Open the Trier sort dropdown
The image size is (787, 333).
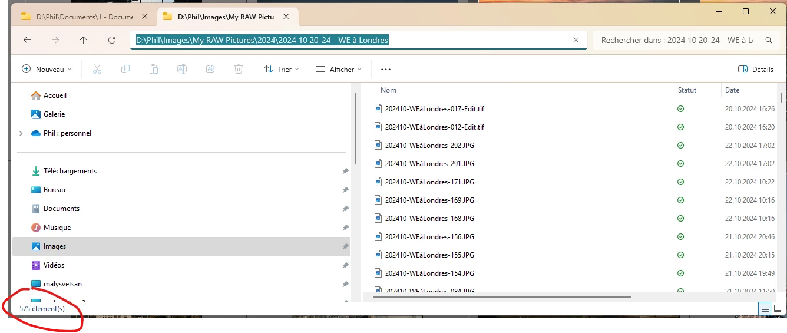tap(282, 69)
